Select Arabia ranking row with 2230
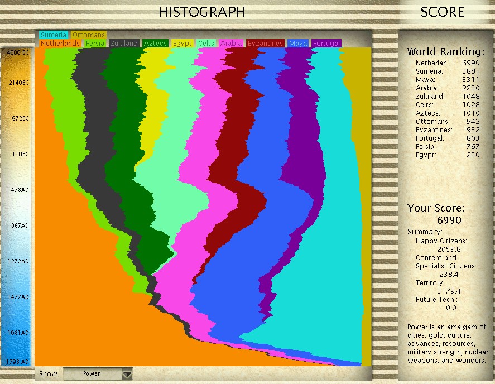The width and height of the screenshot is (495, 384). click(x=448, y=88)
